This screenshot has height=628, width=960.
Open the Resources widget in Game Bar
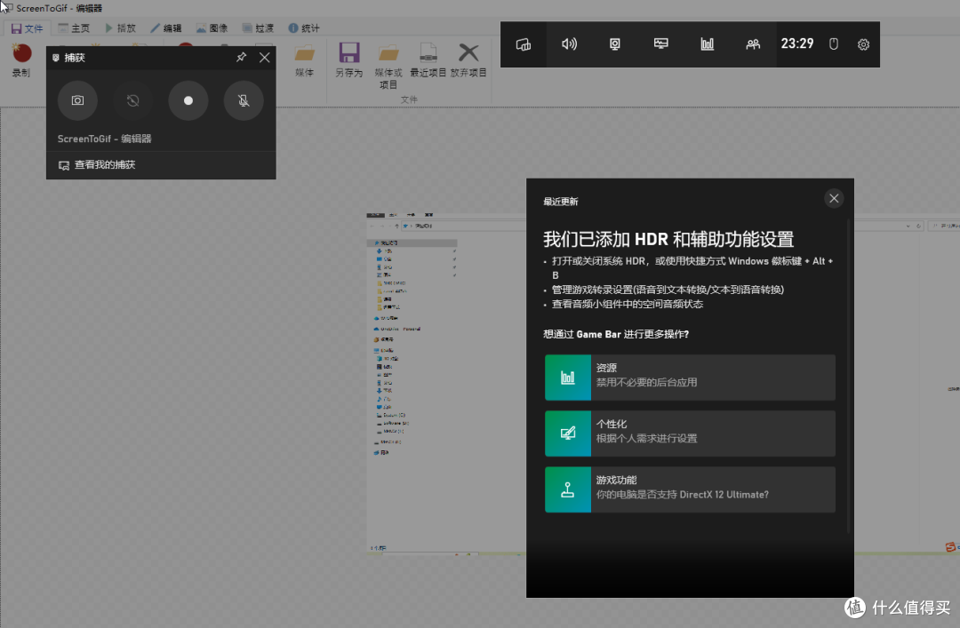tap(708, 44)
